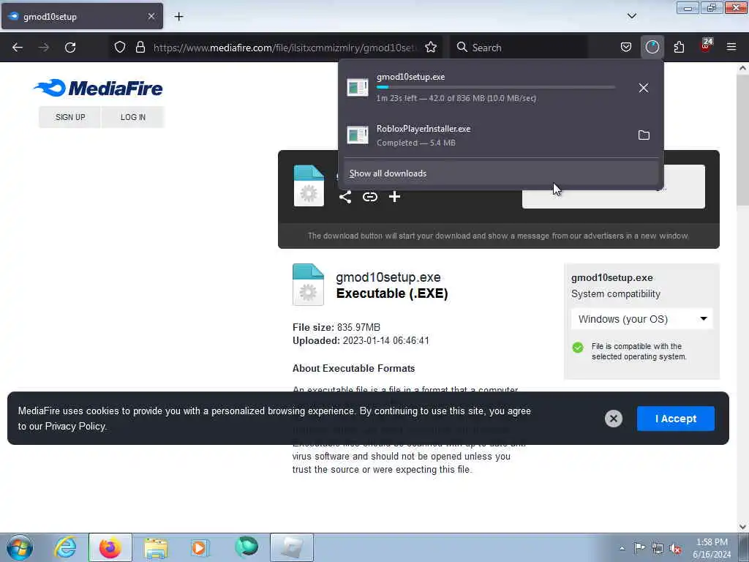Cancel the gmod10setup.exe download
This screenshot has width=749, height=562.
pyautogui.click(x=644, y=88)
